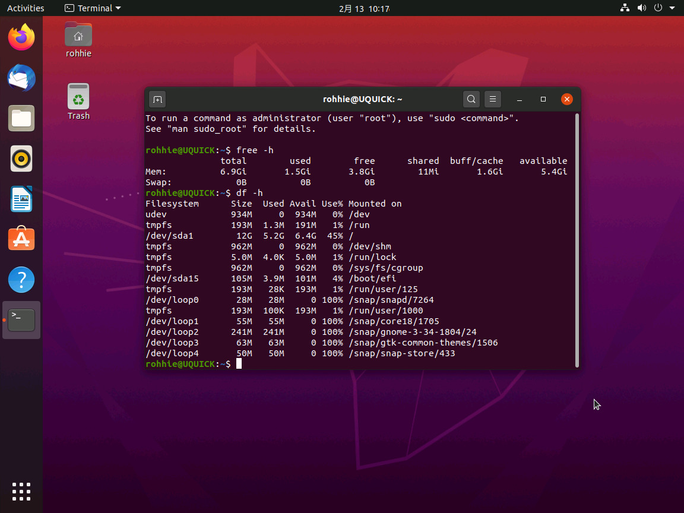Viewport: 684px width, 513px height.
Task: Launch Rhythmbox music player
Action: (x=21, y=159)
